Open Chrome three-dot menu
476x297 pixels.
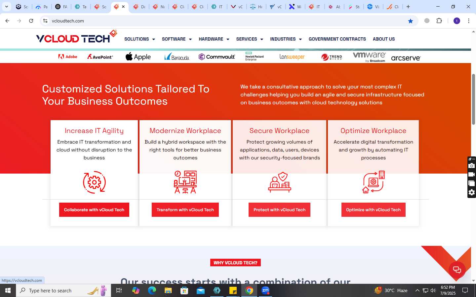coord(469,21)
